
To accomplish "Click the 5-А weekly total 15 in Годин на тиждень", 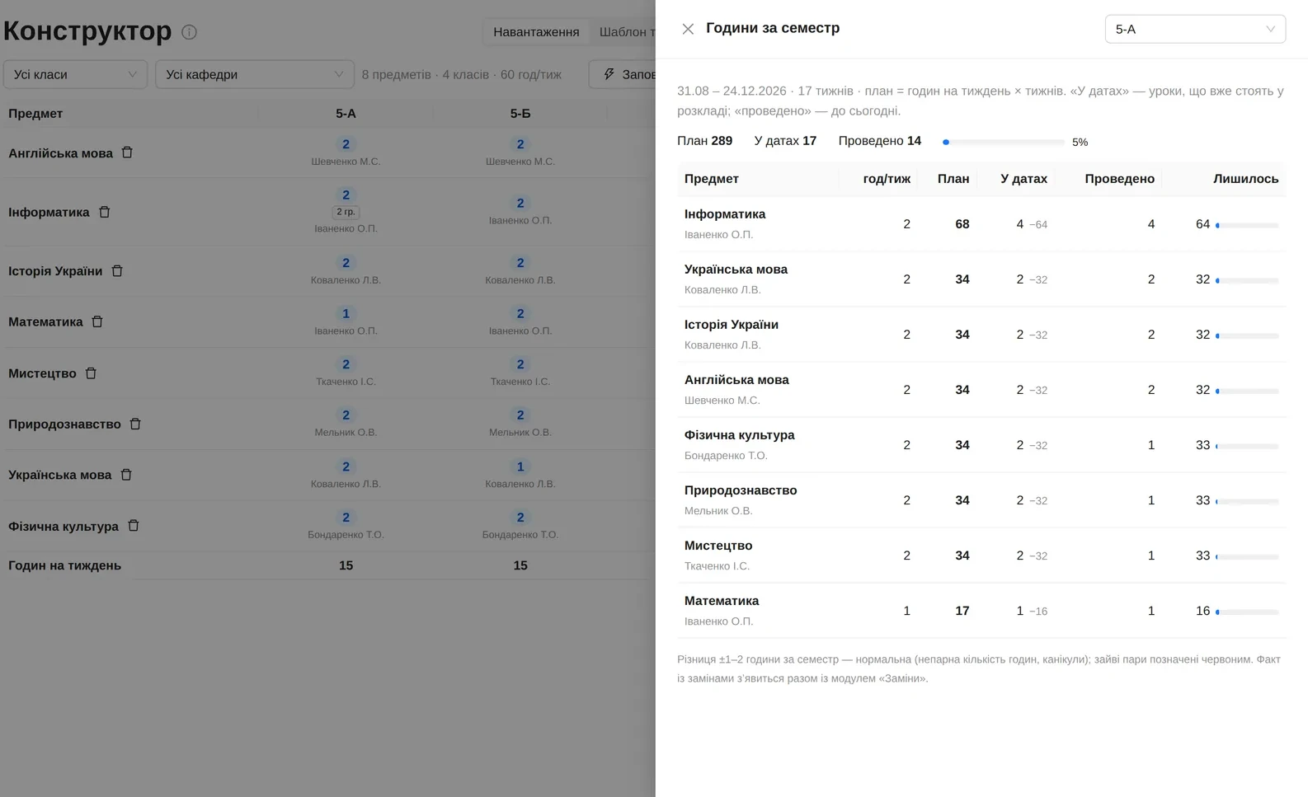I will tap(346, 565).
